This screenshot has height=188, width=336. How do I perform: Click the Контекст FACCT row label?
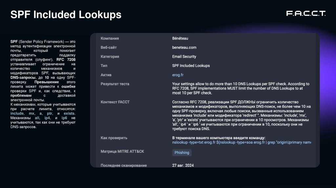coord(115,102)
